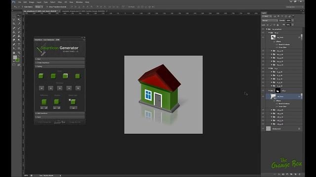Select the Lasso tool
The image size is (316, 177).
tap(14, 20)
